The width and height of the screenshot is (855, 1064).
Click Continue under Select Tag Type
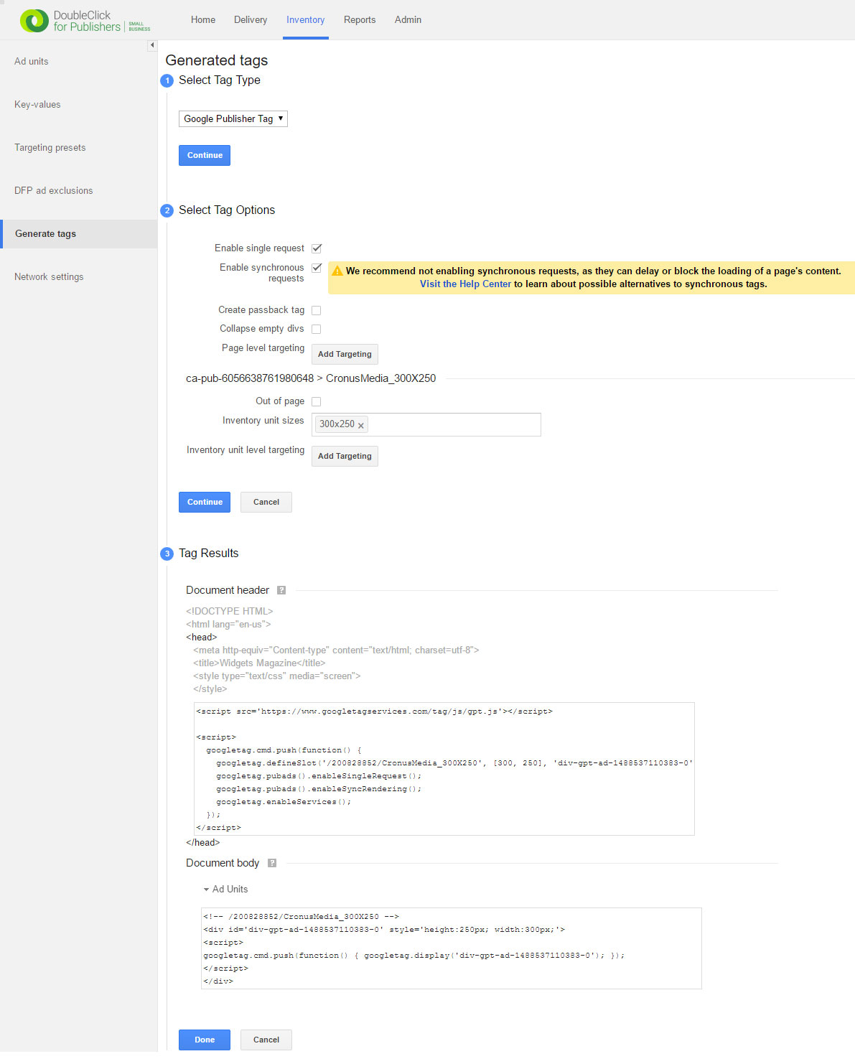coord(205,155)
